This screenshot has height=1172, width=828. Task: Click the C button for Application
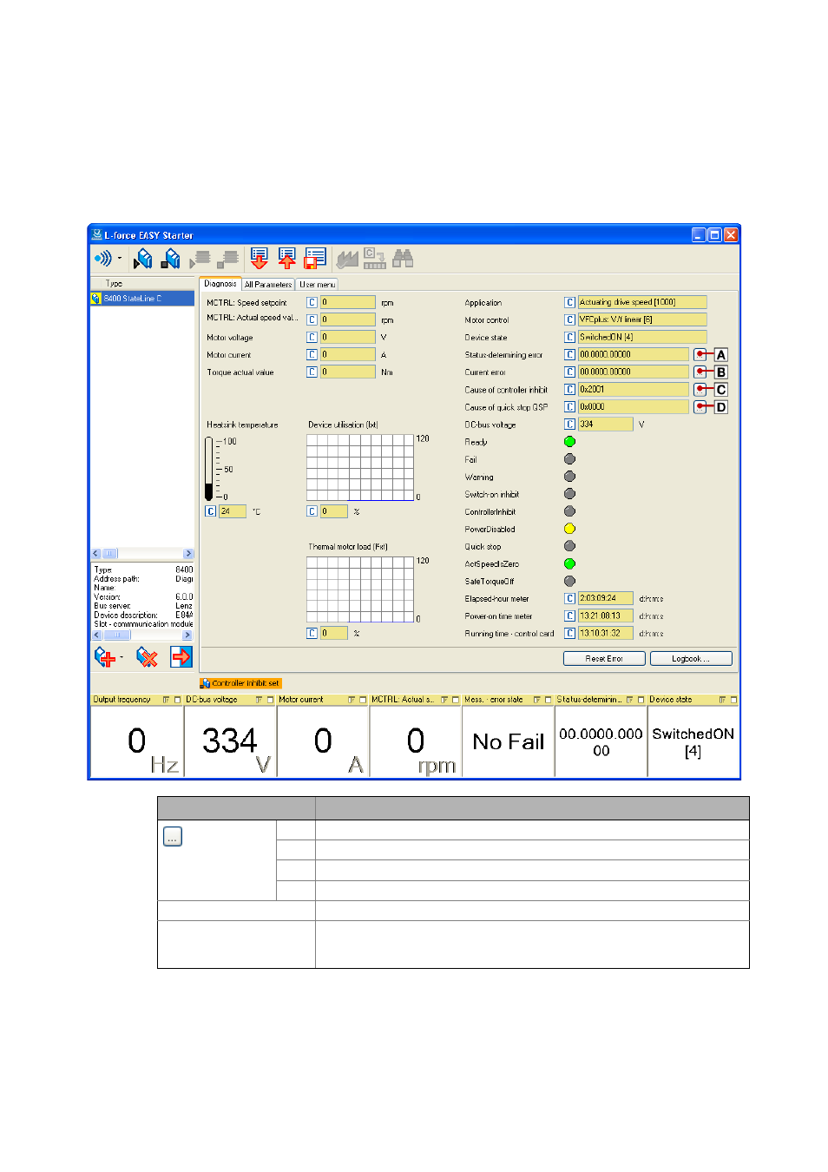[570, 303]
